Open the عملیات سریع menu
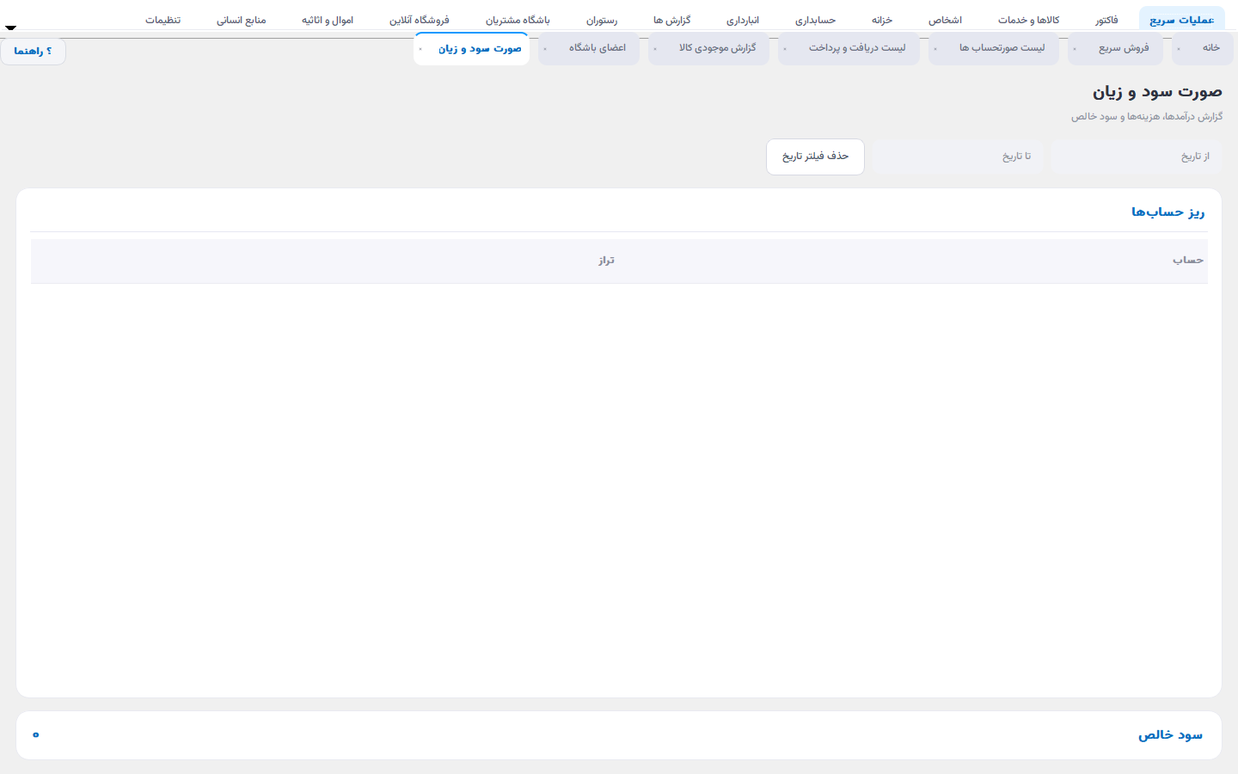Viewport: 1238px width, 774px height. click(1182, 20)
